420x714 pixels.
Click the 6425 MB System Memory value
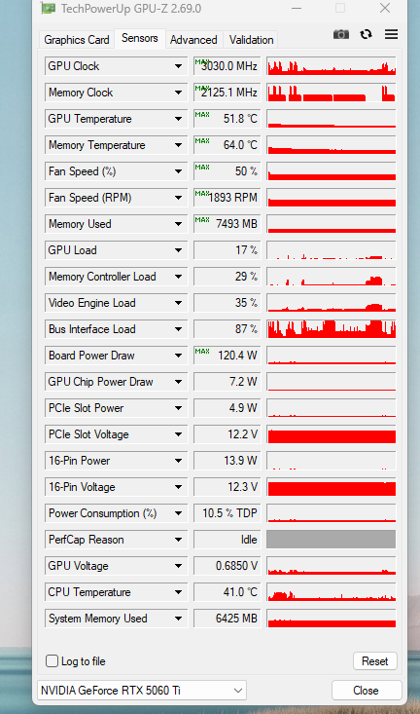227,619
